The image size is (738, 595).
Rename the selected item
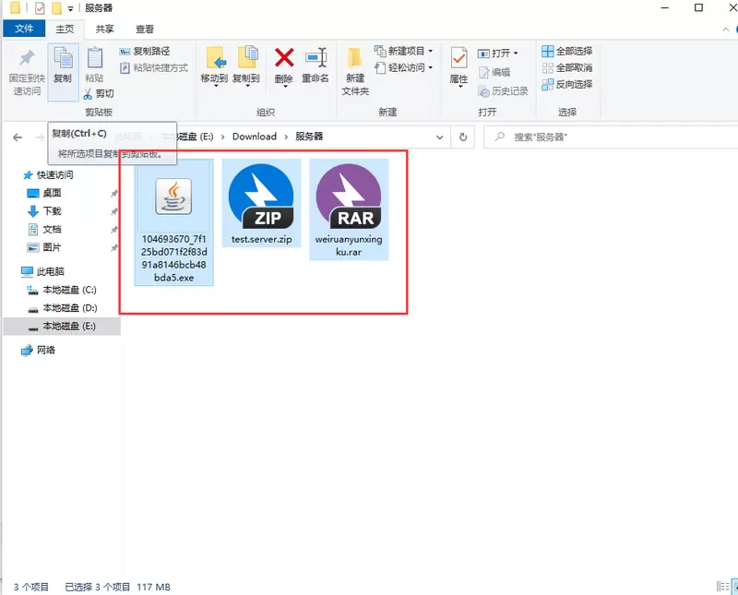tap(315, 65)
